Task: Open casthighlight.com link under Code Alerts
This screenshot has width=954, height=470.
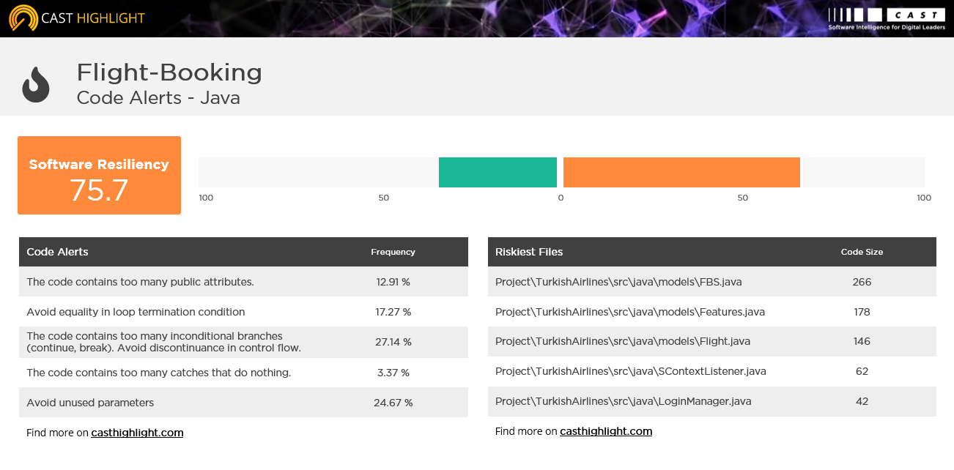Action: 137,433
